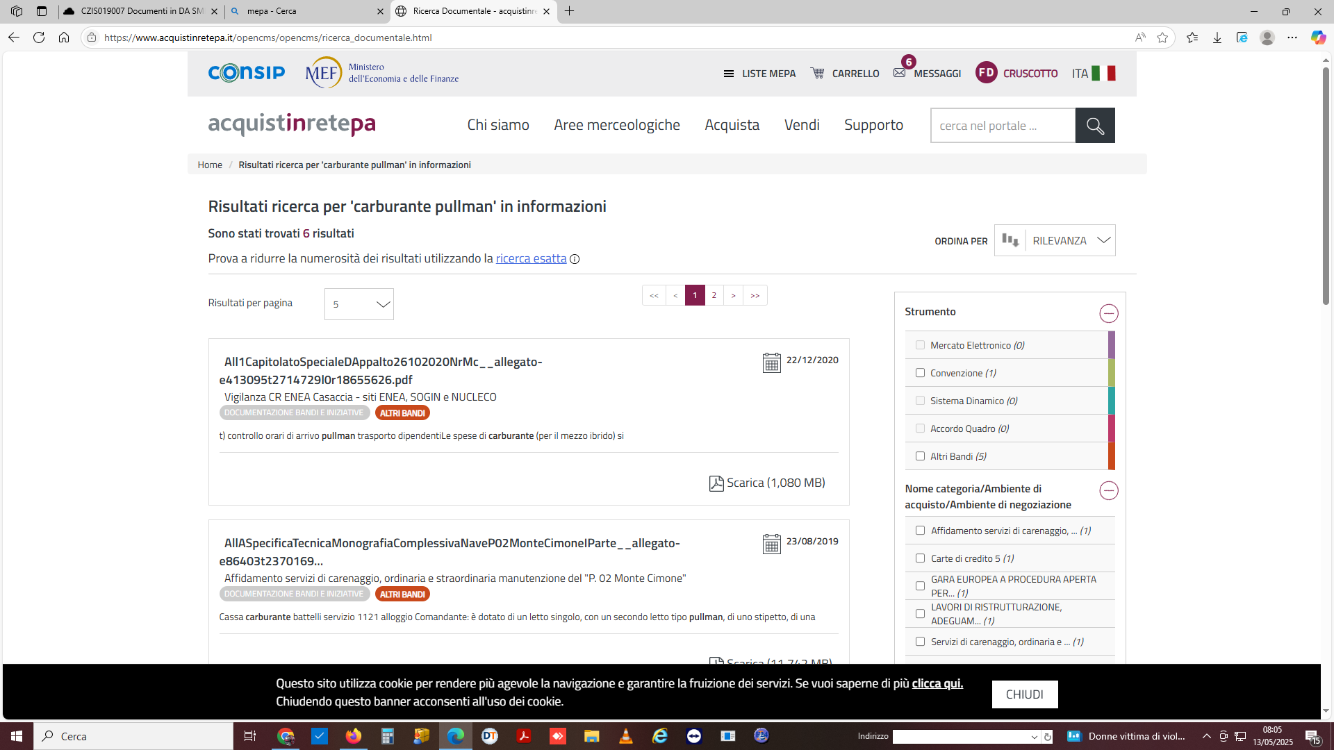
Task: Click the CHIUDI cookie banner button
Action: click(1024, 694)
